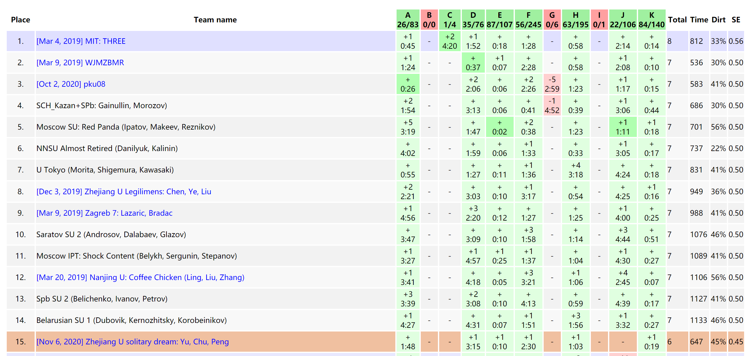Viewport: 749px width, 356px height.
Task: Click problem D 35/76 header
Action: pos(473,20)
